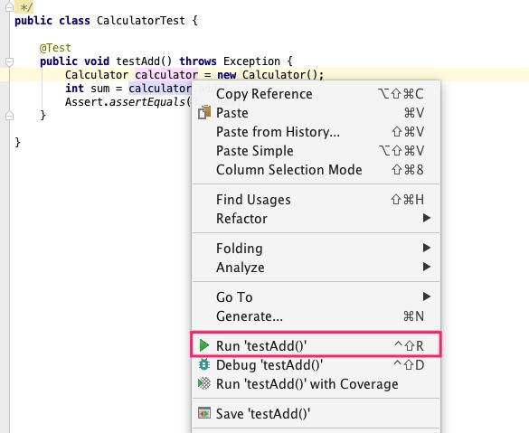Click the coverage icon beside Run with Coverage
The height and width of the screenshot is (433, 529).
click(203, 383)
